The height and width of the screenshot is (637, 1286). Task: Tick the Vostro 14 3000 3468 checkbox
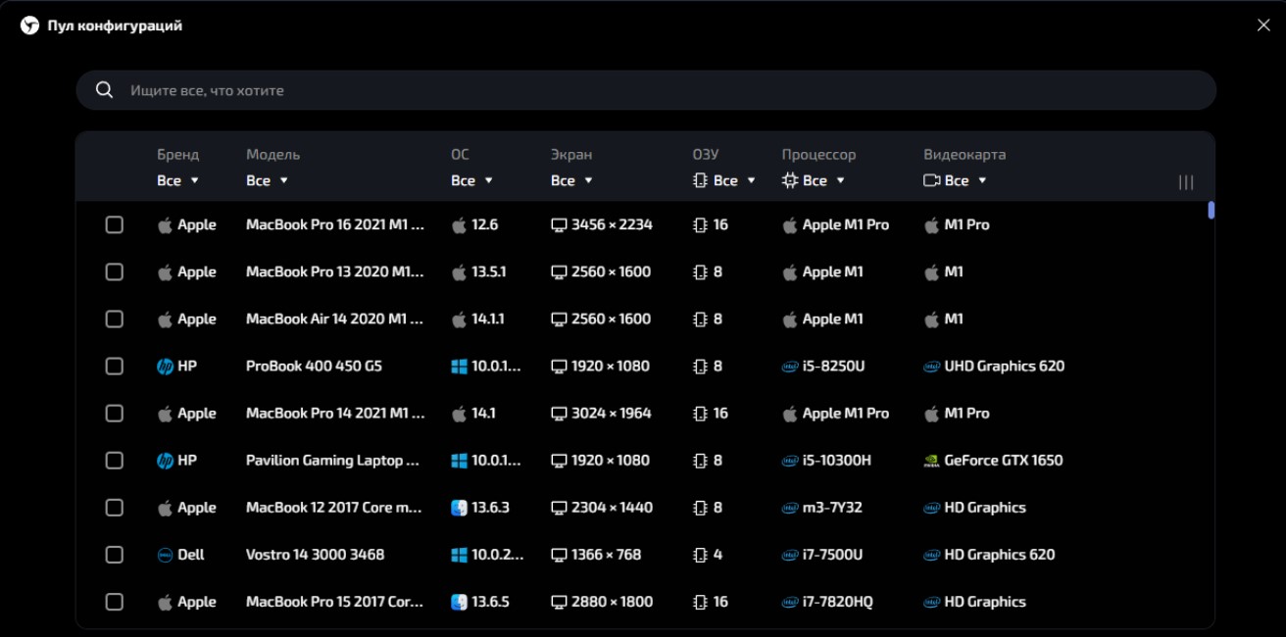pyautogui.click(x=115, y=555)
